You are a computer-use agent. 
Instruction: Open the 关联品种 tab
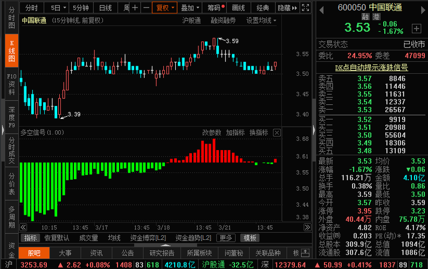click(268, 253)
